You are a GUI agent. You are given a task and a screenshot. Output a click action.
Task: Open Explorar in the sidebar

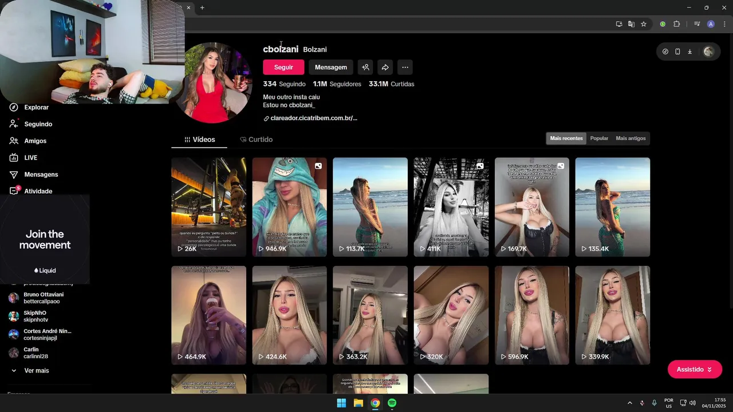[37, 107]
